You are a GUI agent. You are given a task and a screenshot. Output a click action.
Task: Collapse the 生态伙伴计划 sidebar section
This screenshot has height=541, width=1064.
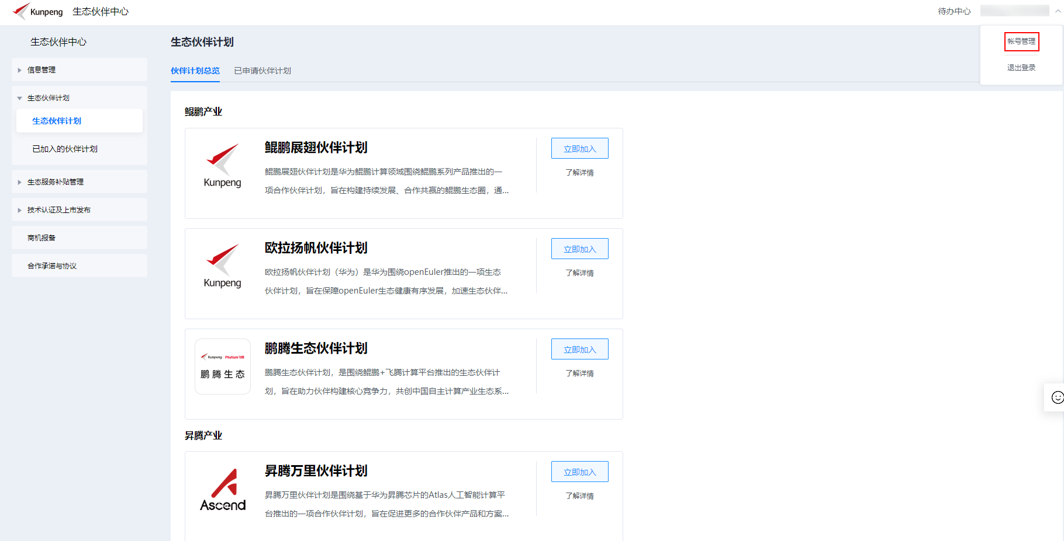[80, 97]
